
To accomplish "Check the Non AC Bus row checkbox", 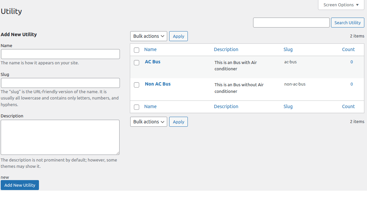I will pos(136,85).
